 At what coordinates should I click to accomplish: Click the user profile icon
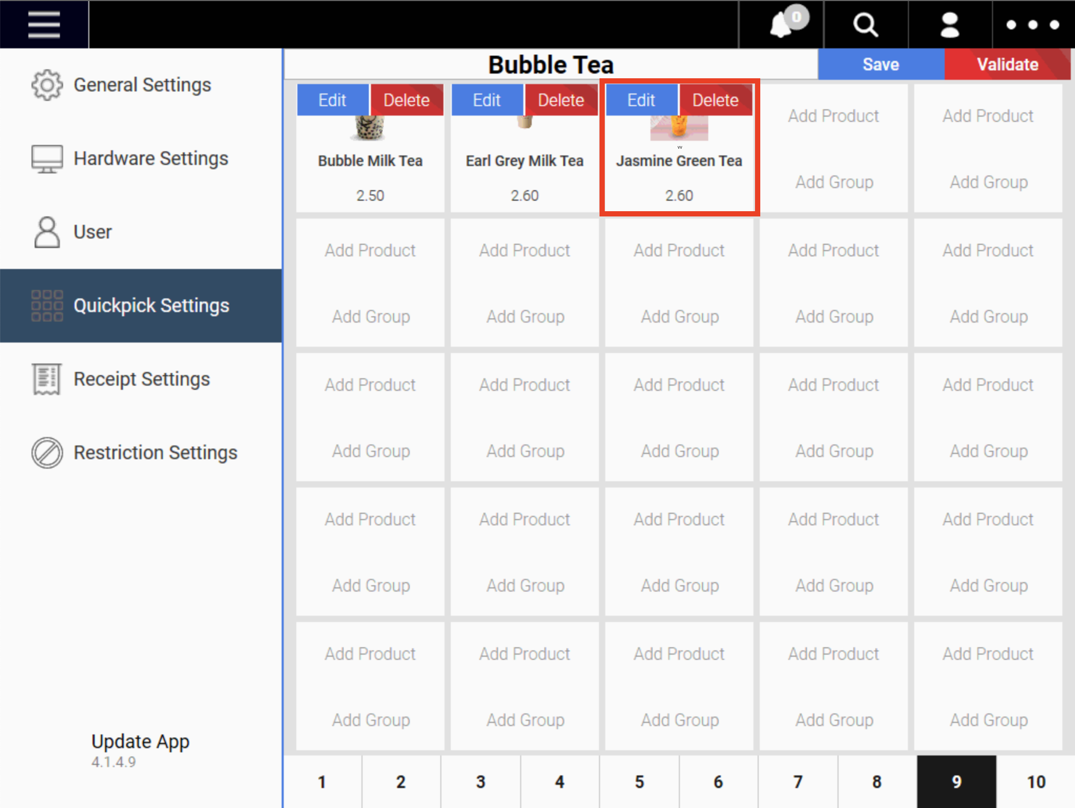[x=949, y=25]
